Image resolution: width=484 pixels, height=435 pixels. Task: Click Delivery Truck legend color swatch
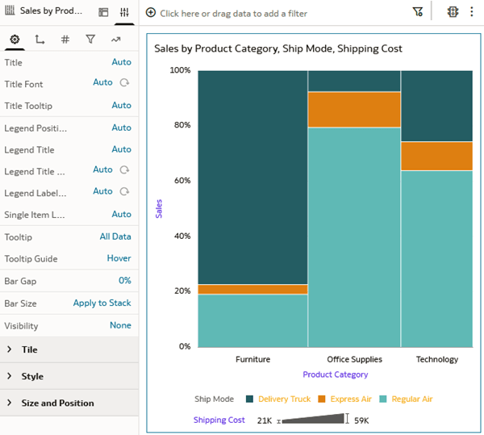tap(250, 399)
